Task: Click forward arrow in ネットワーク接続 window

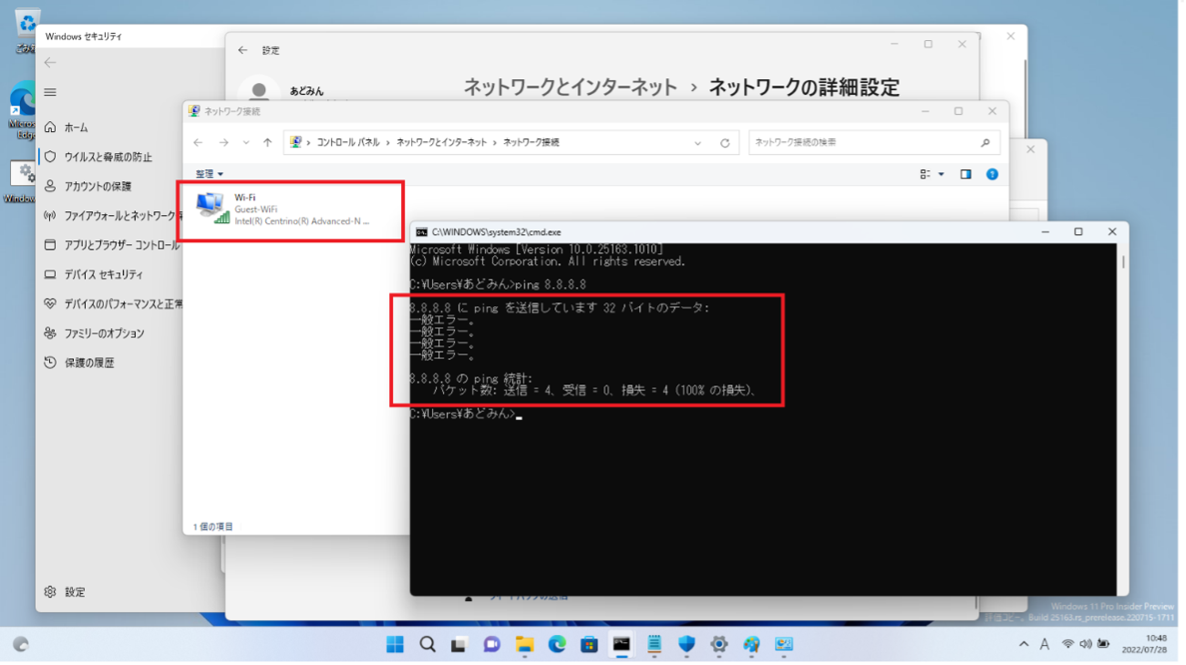Action: [x=223, y=143]
